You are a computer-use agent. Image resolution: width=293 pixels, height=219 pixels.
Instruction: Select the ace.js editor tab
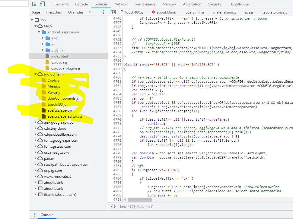[249, 12]
